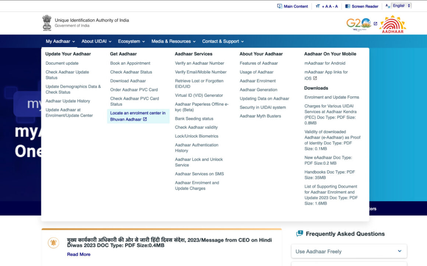Click external link icon next to G20 logo

pyautogui.click(x=375, y=24)
